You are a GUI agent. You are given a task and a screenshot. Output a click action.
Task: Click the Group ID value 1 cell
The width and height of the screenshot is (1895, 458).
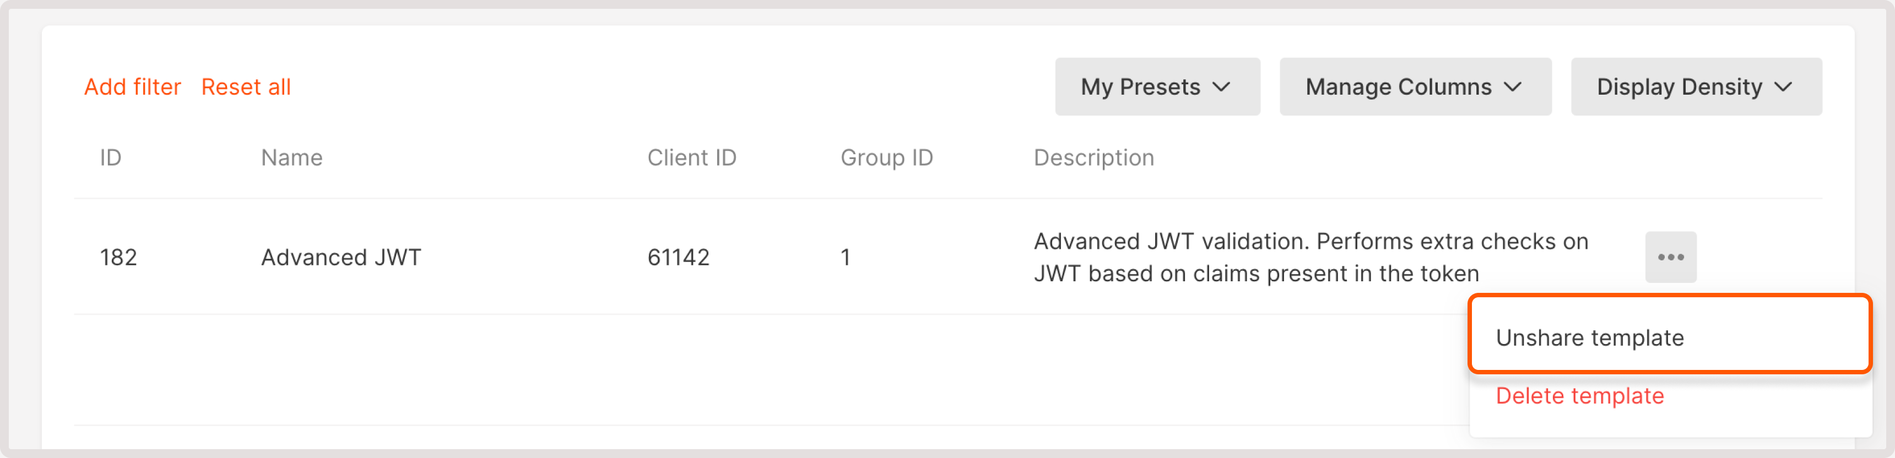pyautogui.click(x=845, y=257)
